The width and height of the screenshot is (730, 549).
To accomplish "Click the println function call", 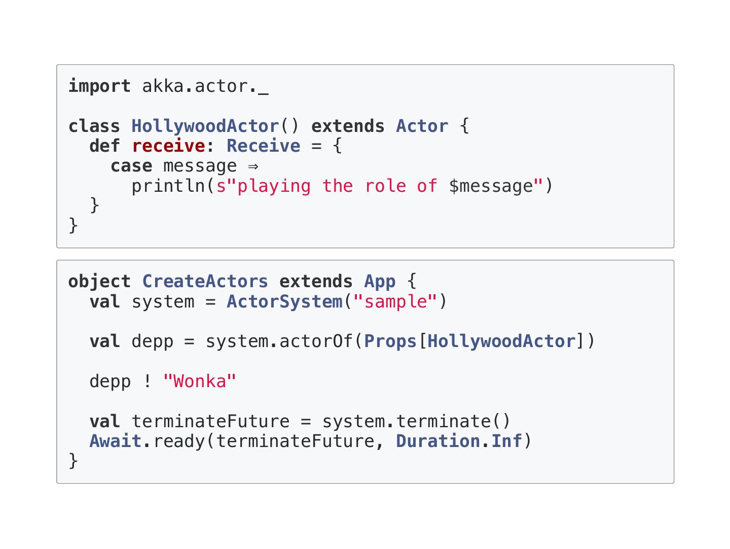I will (x=168, y=186).
